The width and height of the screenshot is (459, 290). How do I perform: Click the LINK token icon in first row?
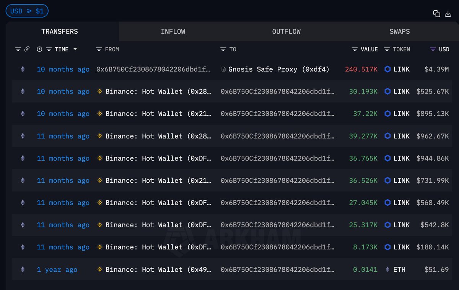pyautogui.click(x=387, y=69)
